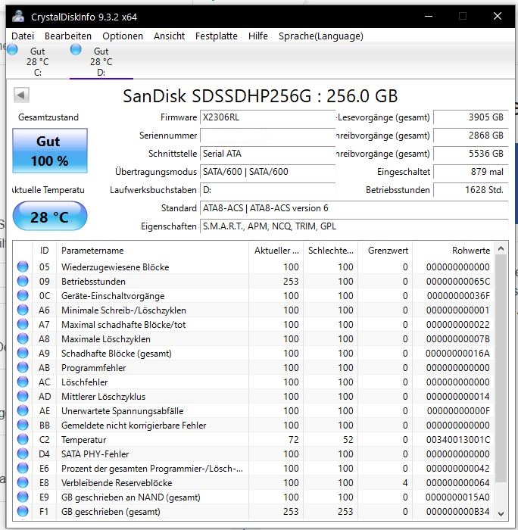Click the scroll down arrow of attribute list
The image size is (518, 530).
pos(501,514)
